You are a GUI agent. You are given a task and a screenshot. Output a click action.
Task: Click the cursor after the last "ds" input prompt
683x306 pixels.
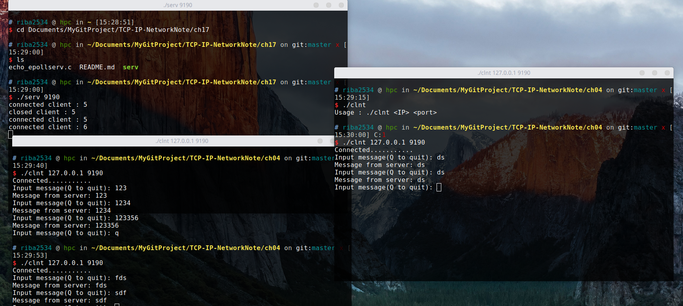click(x=439, y=187)
